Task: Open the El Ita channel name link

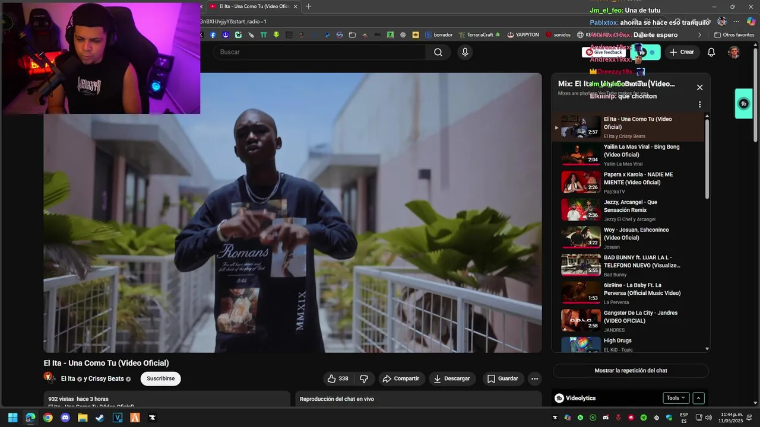Action: tap(68, 378)
